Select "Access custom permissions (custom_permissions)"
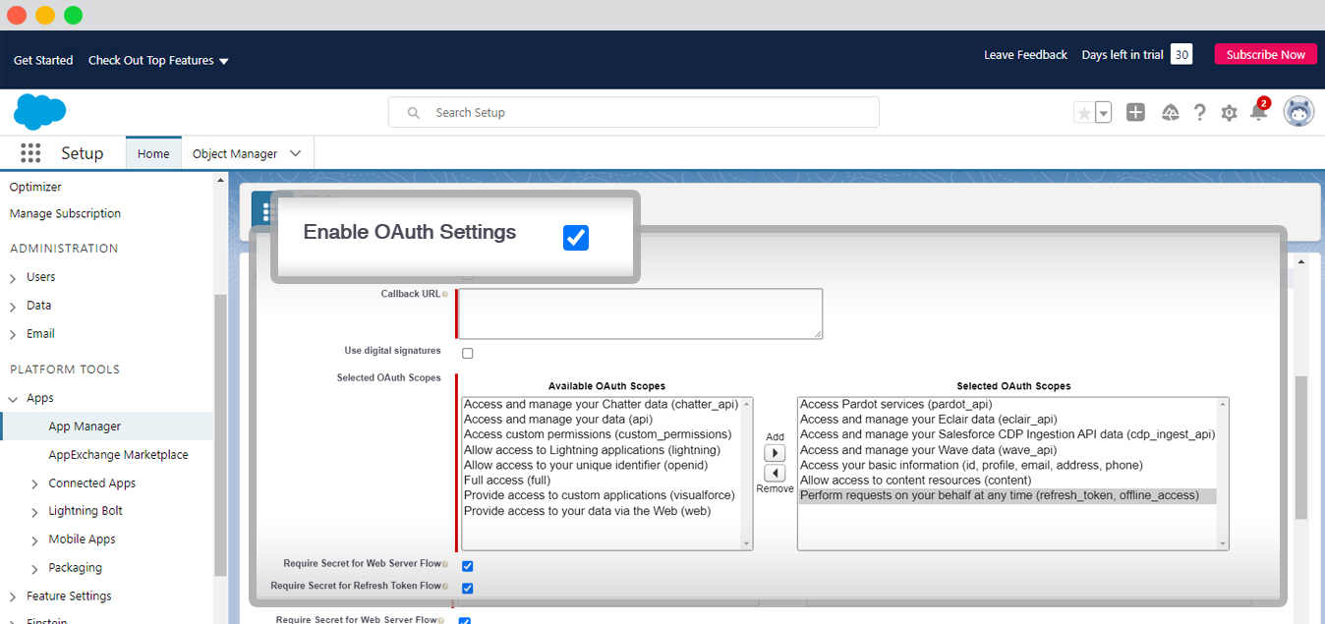 pos(598,434)
